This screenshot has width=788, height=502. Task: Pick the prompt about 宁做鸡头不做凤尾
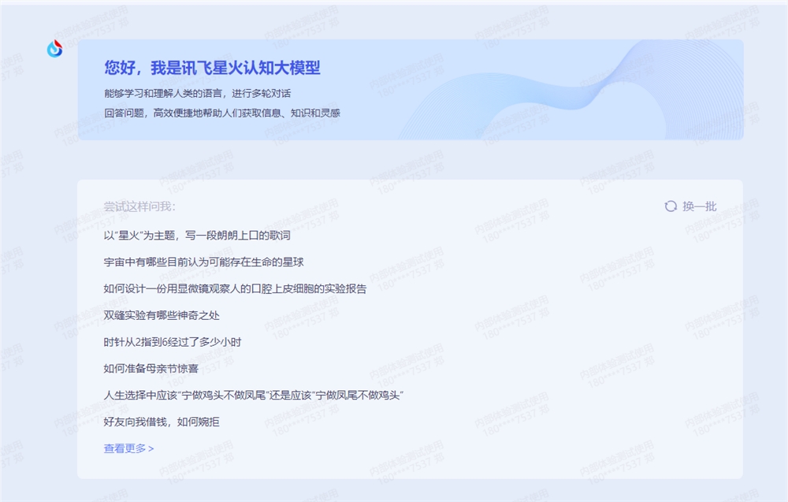point(254,395)
